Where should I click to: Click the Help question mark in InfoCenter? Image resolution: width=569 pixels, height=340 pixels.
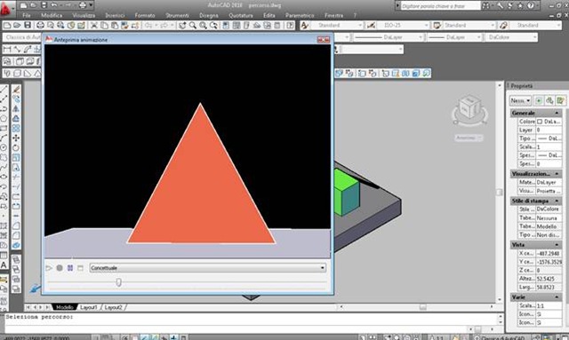tap(531, 5)
